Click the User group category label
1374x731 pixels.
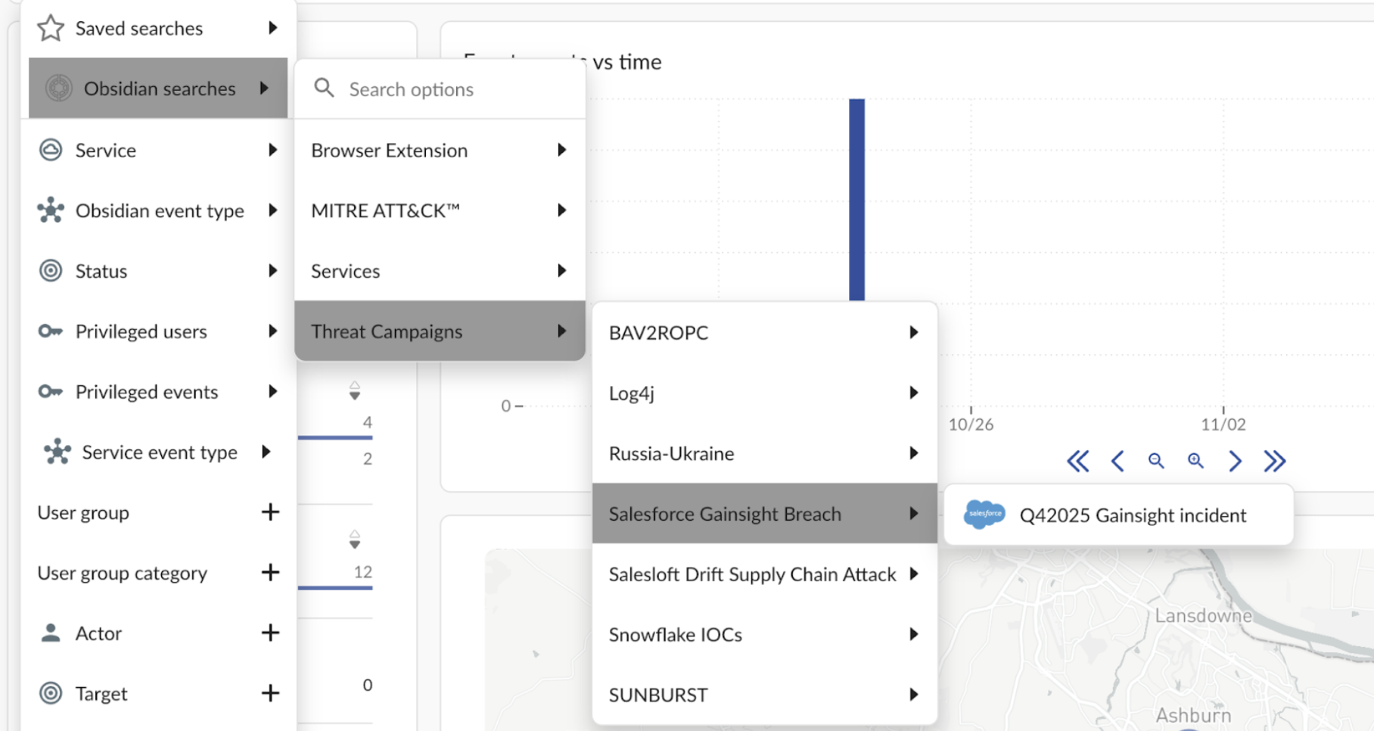click(123, 573)
